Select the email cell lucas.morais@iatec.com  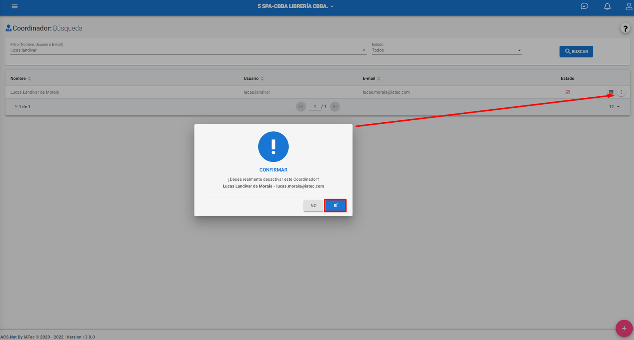tap(386, 92)
